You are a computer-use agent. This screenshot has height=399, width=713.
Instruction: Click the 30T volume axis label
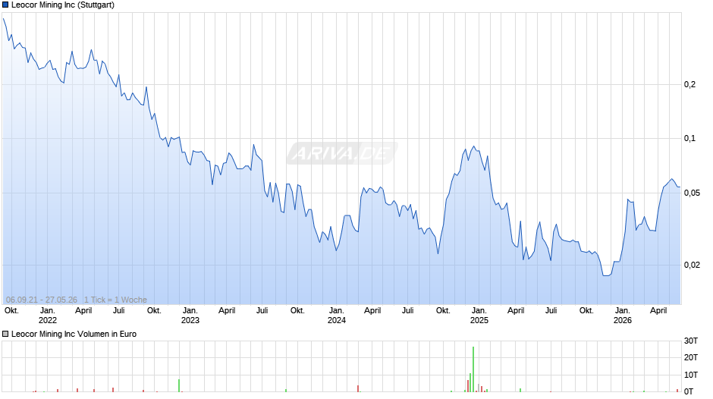click(x=691, y=341)
